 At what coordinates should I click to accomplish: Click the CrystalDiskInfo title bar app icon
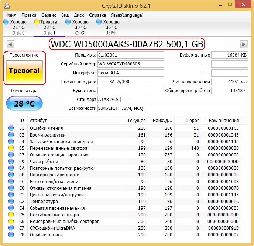coord(7,6)
